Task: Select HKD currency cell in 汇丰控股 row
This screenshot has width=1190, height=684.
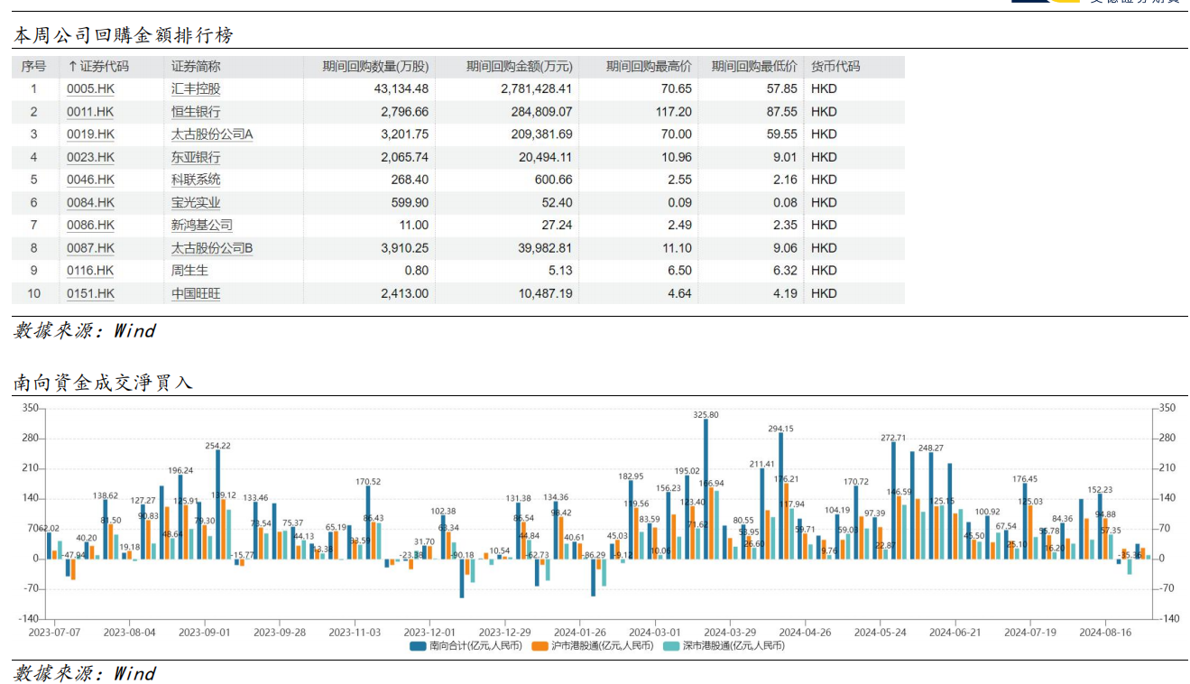Action: point(824,89)
